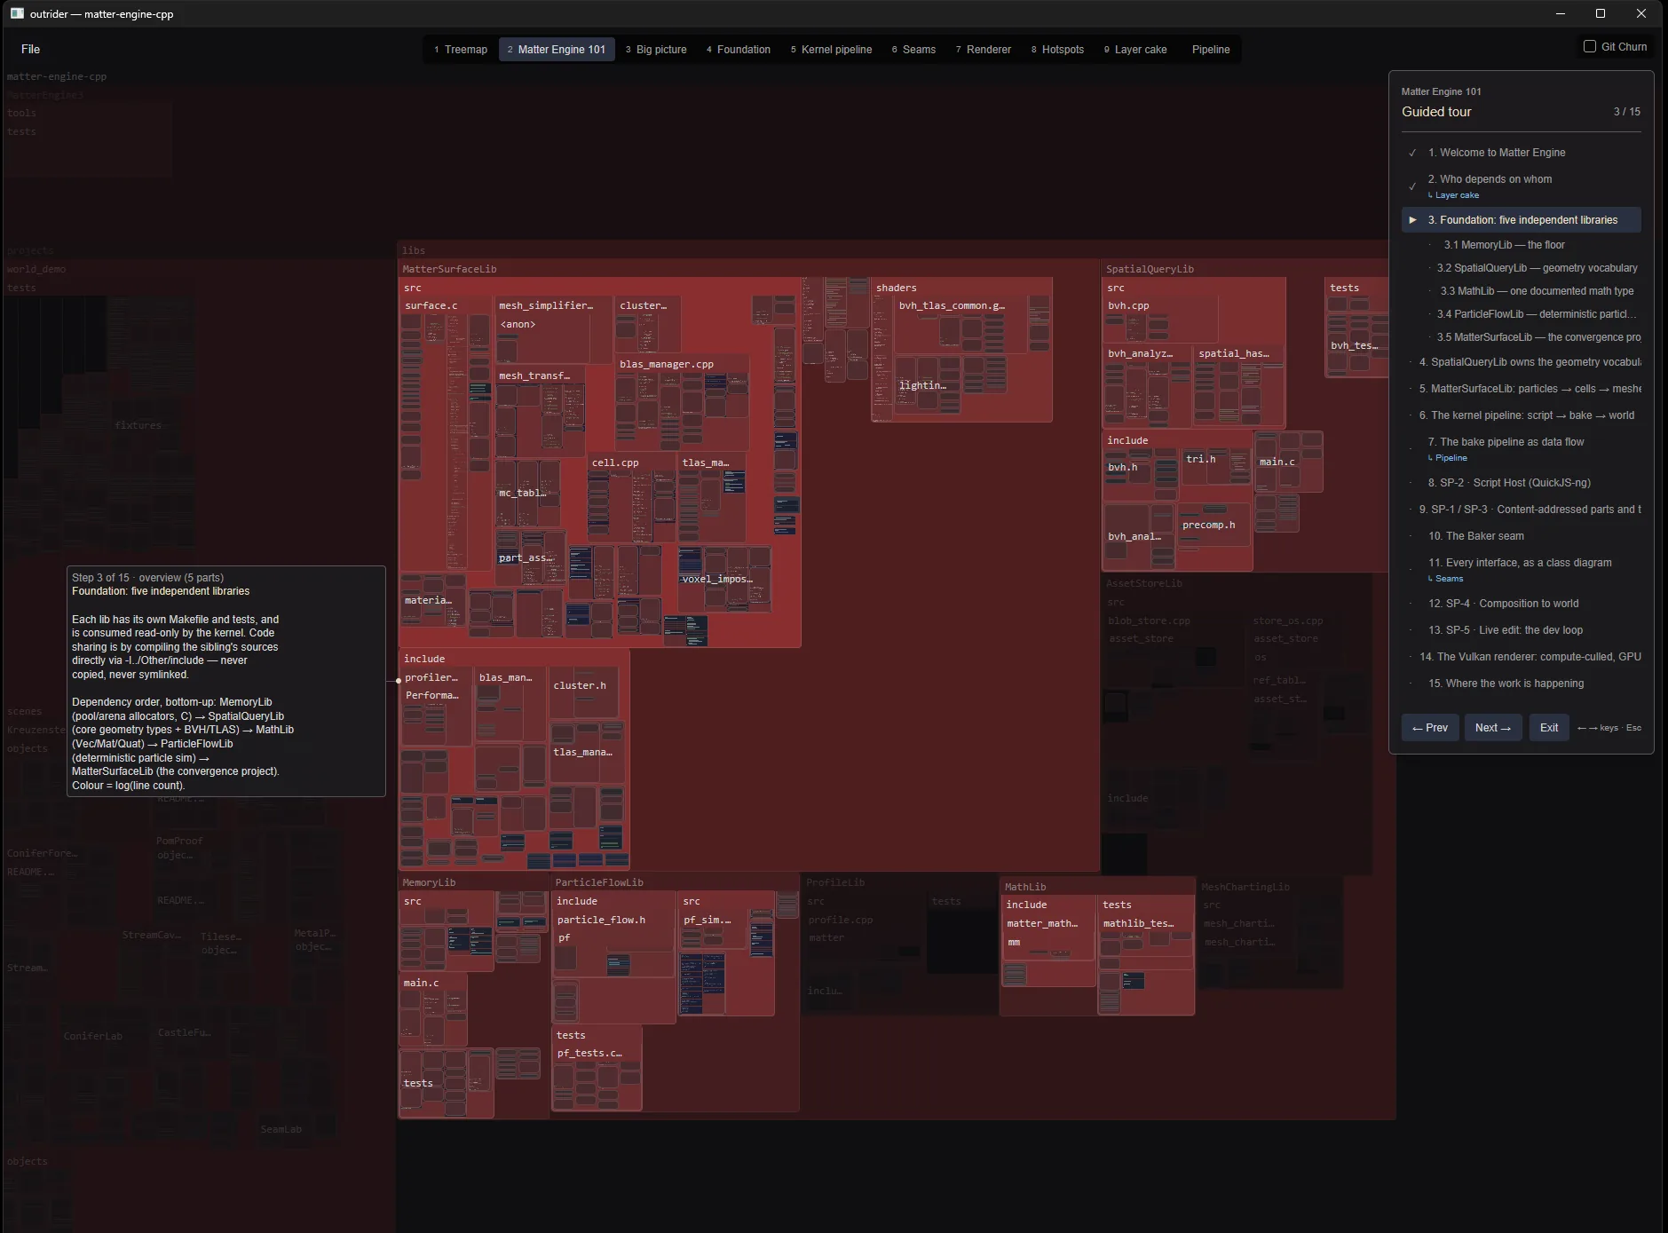
Task: Exit the guided tour
Action: 1549,728
